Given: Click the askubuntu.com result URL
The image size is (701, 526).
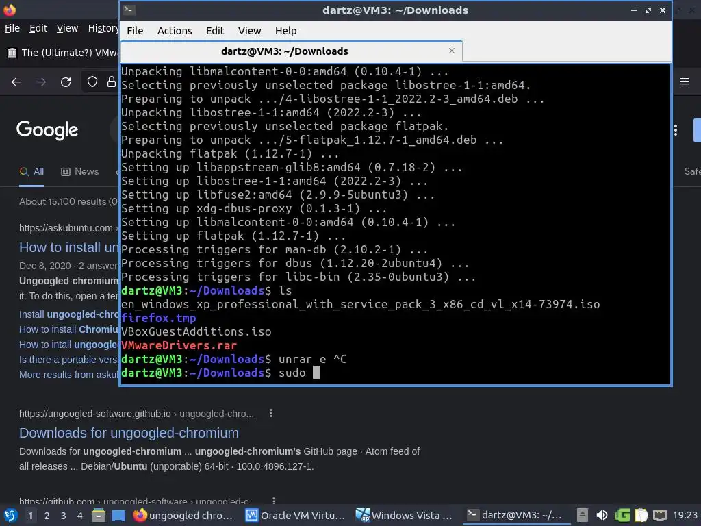Looking at the screenshot, I should (x=67, y=228).
